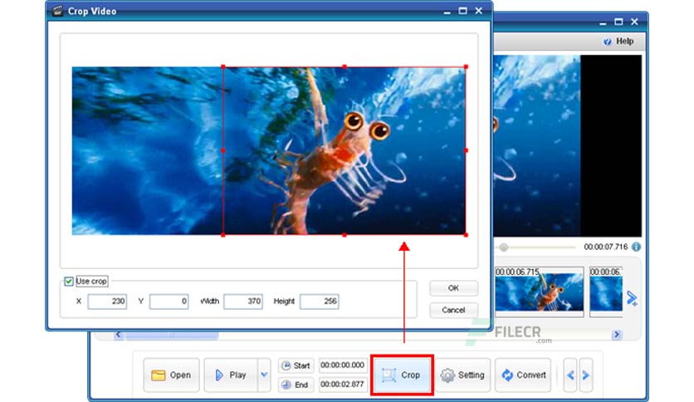Image resolution: width=694 pixels, height=402 pixels.
Task: Maximize the Crop Video dialog
Action: coord(463,11)
